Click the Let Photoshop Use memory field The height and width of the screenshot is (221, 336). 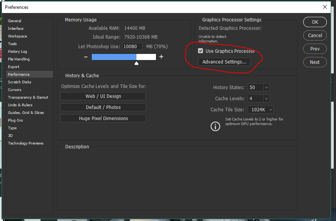tap(132, 46)
